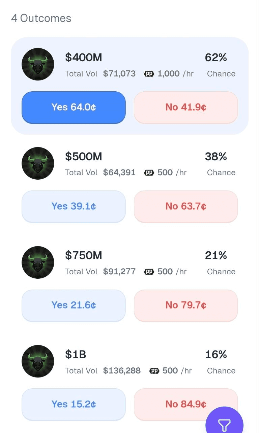Open the $750M outcome title
This screenshot has height=433, width=259.
(x=84, y=255)
